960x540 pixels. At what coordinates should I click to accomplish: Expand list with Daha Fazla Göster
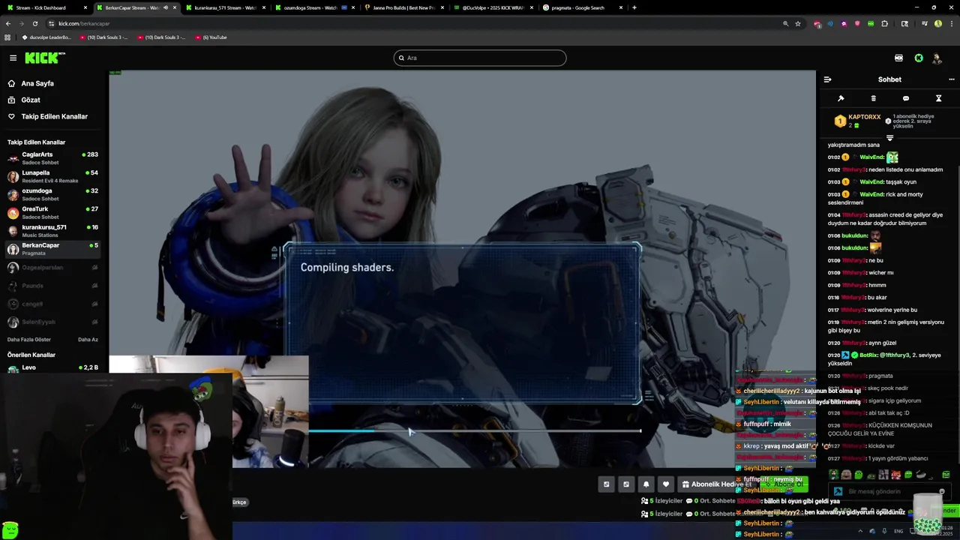pos(29,340)
